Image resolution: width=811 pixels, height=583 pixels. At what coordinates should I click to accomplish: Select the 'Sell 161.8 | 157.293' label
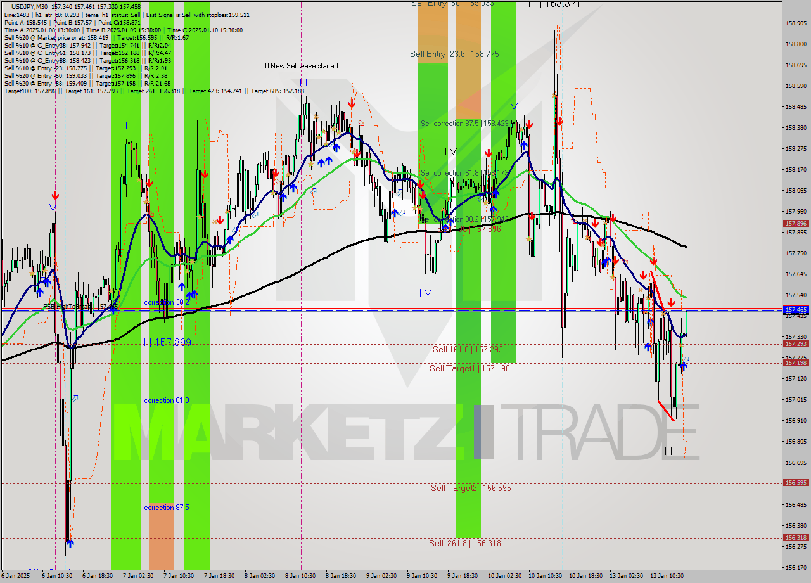tap(468, 349)
